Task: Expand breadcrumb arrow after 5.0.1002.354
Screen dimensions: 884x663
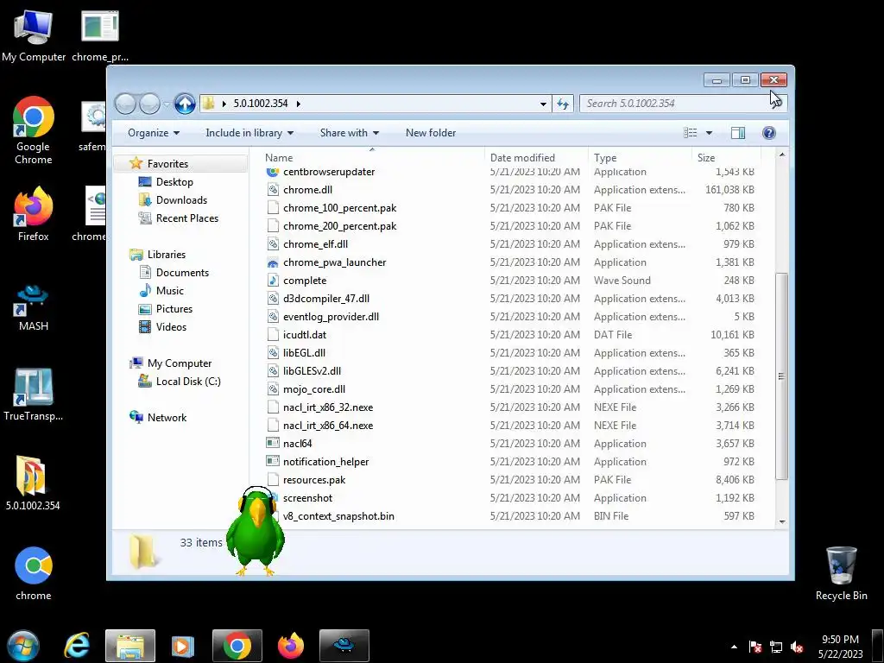Action: [x=298, y=104]
